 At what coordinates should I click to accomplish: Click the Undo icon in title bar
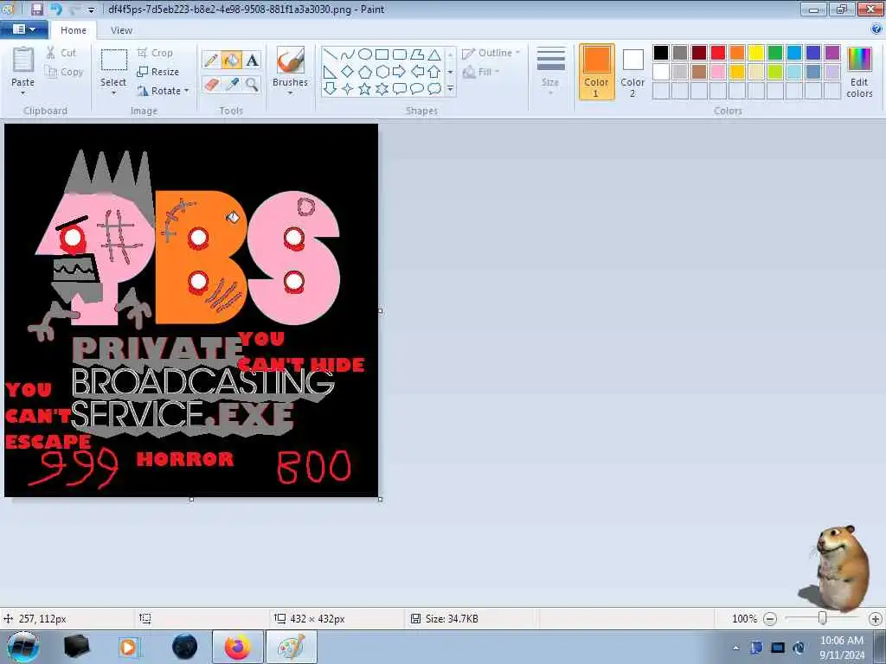pos(55,9)
